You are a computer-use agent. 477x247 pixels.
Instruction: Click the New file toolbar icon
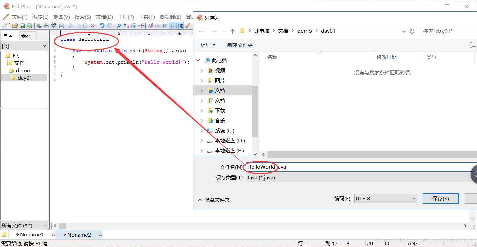tap(7, 26)
